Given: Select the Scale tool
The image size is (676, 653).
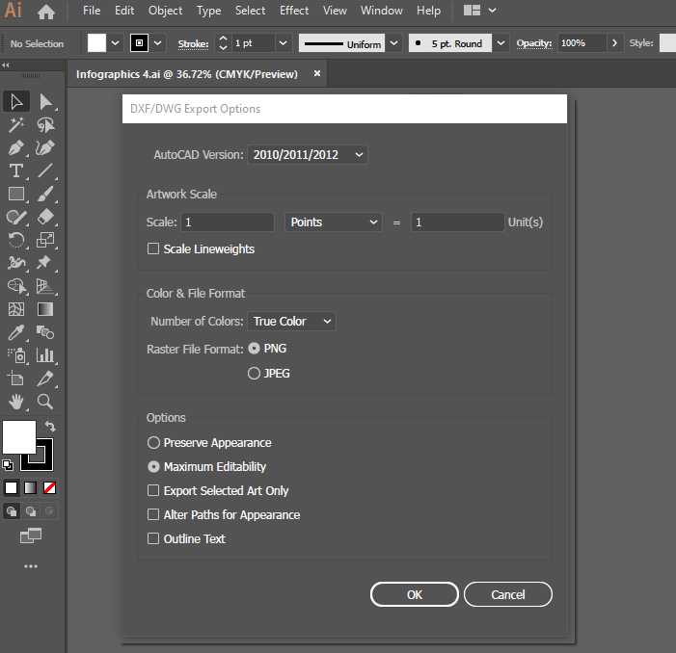Looking at the screenshot, I should pos(45,240).
